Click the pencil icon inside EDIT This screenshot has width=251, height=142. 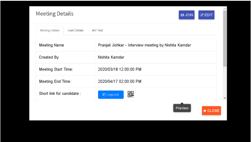point(202,15)
